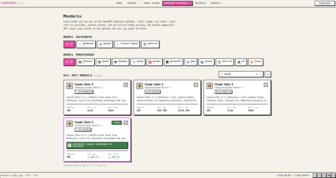Focus the search field containing Fable
This screenshot has height=178, width=336.
241,74
